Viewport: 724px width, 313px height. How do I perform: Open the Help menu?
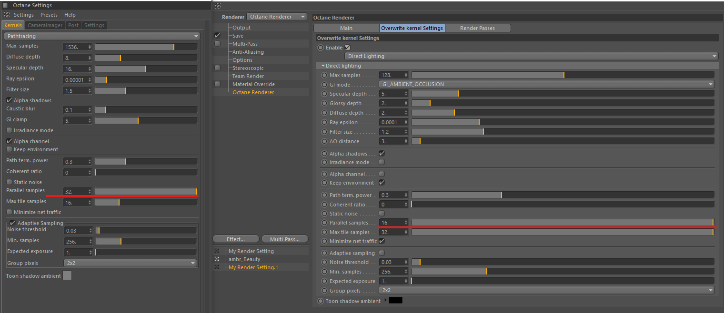click(70, 15)
